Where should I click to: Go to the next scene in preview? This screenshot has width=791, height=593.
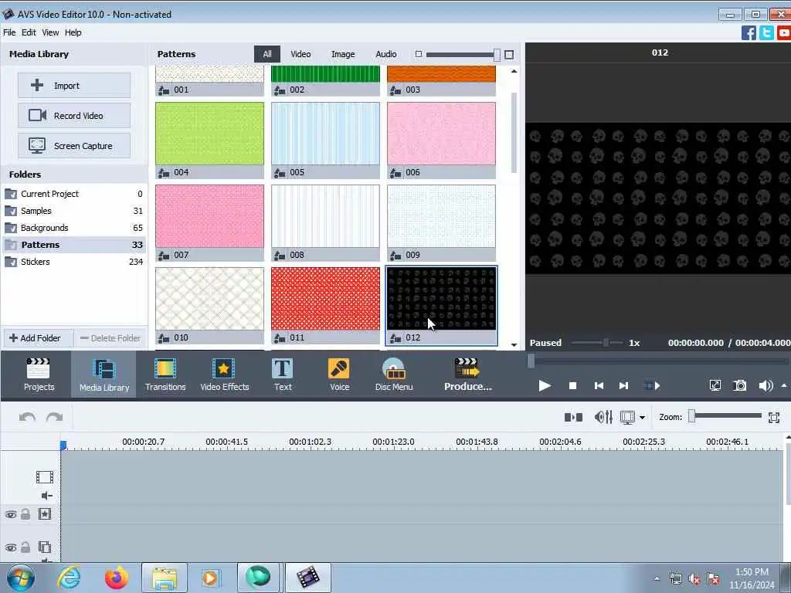652,386
